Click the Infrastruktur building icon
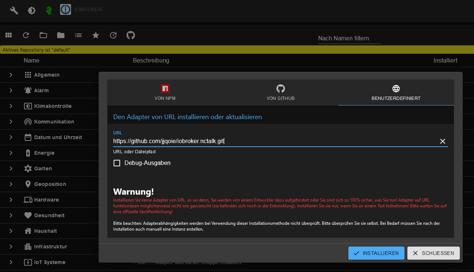Screen dimensions: 474x272 point(28,247)
